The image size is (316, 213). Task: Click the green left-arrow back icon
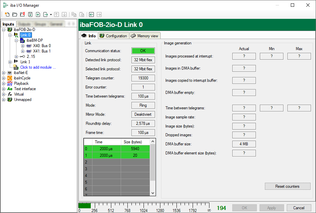[91, 14]
